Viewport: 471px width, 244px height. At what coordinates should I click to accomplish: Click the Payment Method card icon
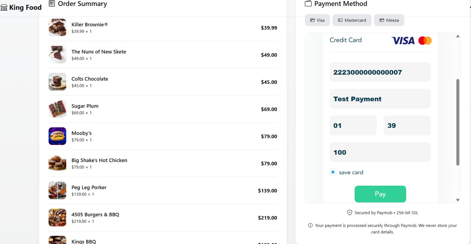308,4
